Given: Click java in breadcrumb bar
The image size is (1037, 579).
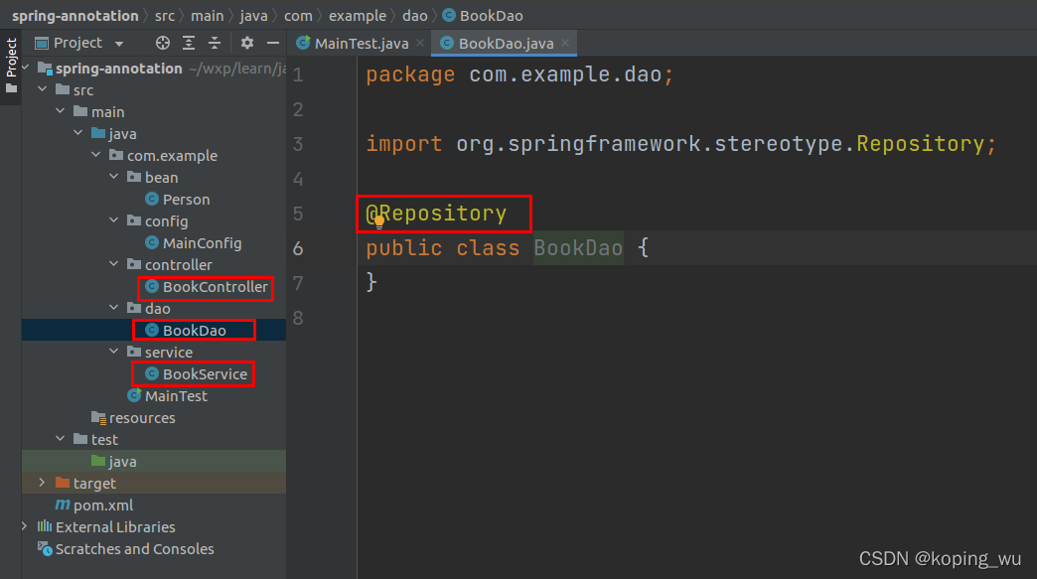Looking at the screenshot, I should [x=254, y=16].
